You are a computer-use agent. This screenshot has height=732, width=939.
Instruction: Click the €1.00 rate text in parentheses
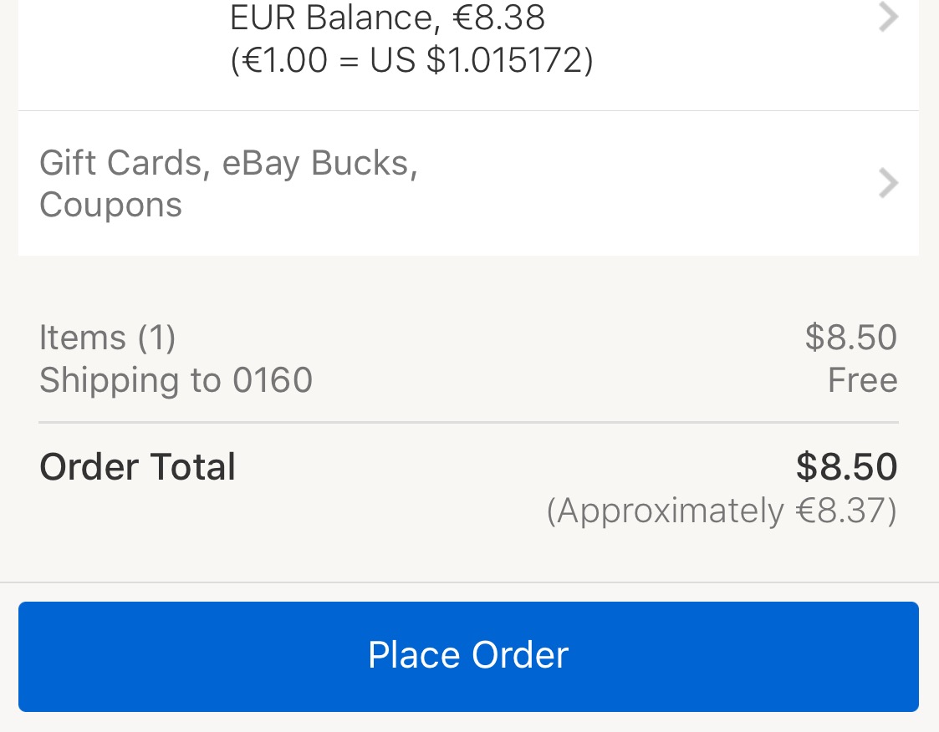279,61
